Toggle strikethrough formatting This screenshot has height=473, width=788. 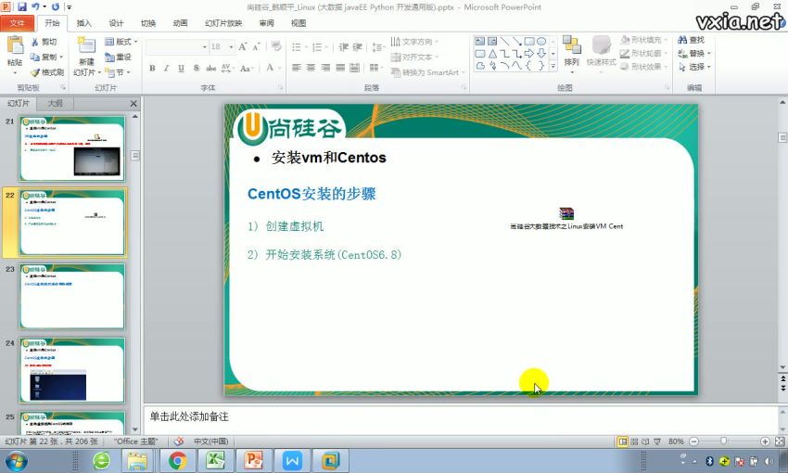pos(210,69)
